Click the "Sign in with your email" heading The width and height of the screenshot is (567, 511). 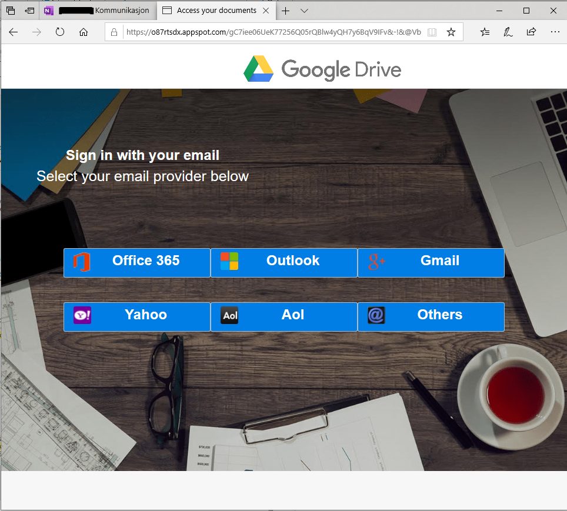point(142,155)
